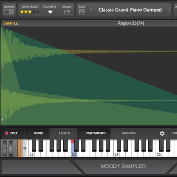This screenshot has height=177, width=177.
Task: Go to the previous preset arrow
Action: coord(91,10)
